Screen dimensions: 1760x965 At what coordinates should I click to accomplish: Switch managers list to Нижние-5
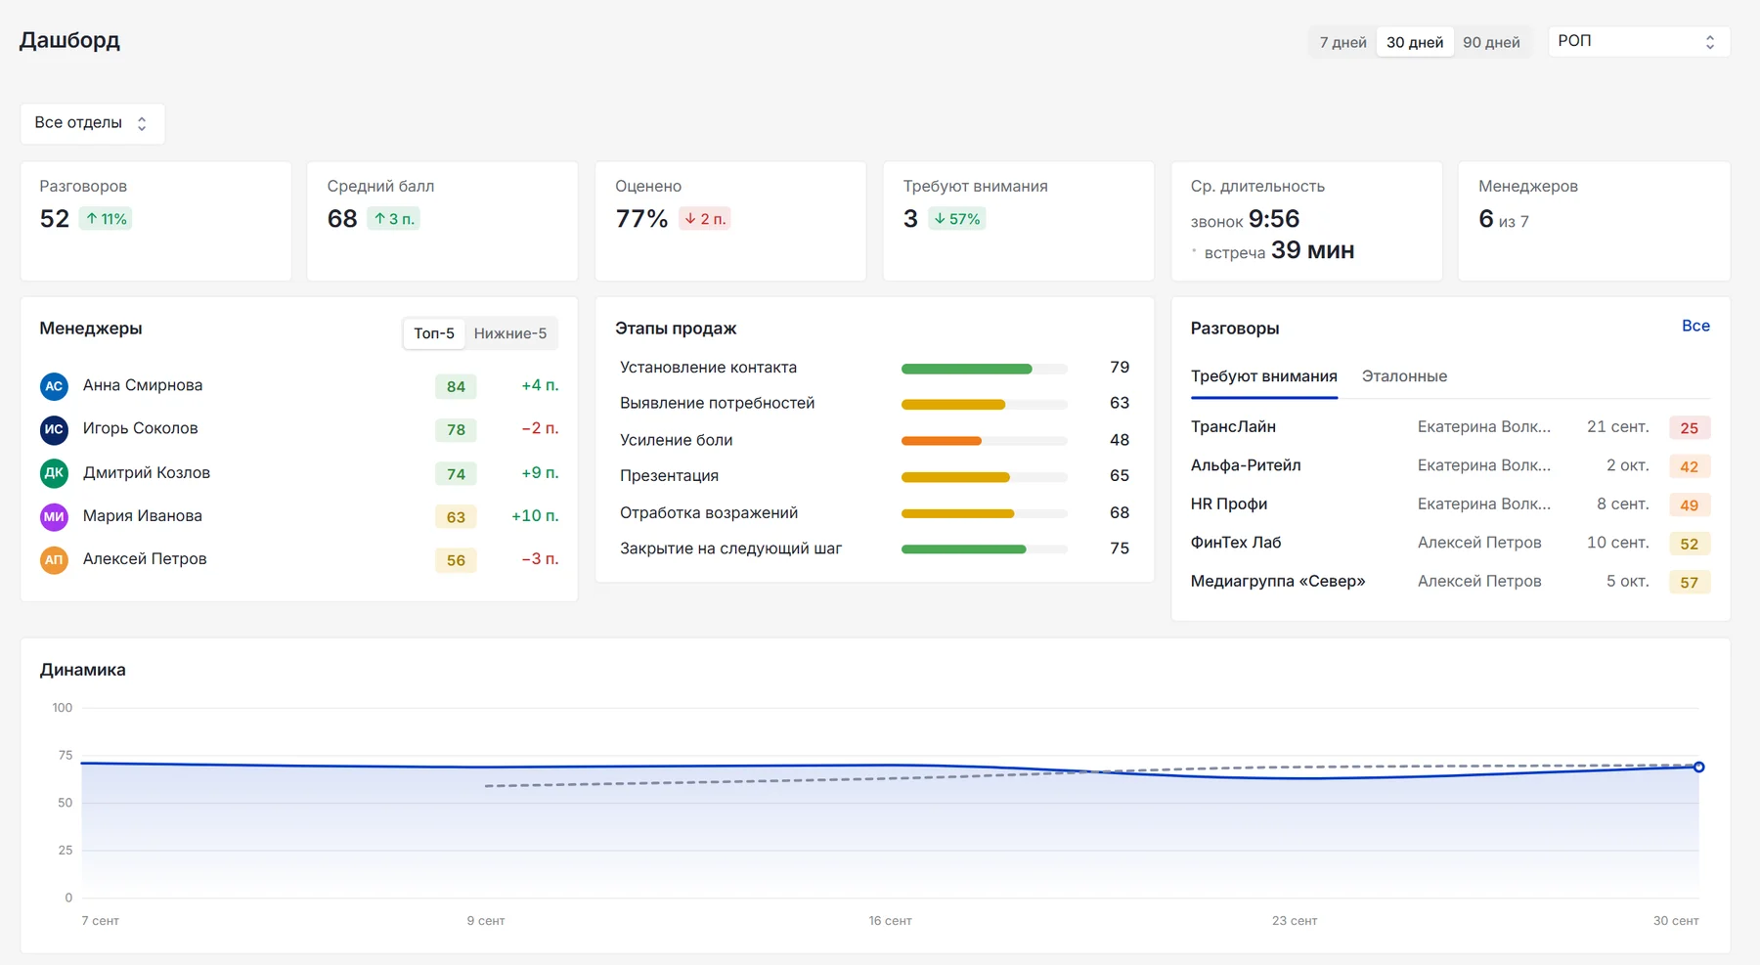(510, 333)
